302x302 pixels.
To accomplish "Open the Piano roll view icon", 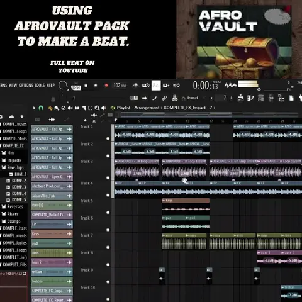I will point(250,98).
